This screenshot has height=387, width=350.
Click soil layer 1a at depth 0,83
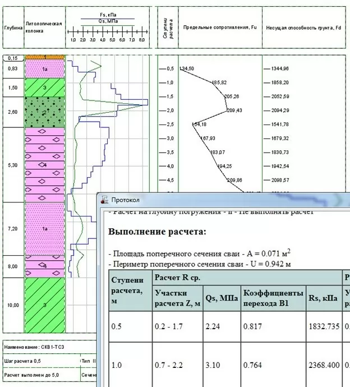[45, 69]
